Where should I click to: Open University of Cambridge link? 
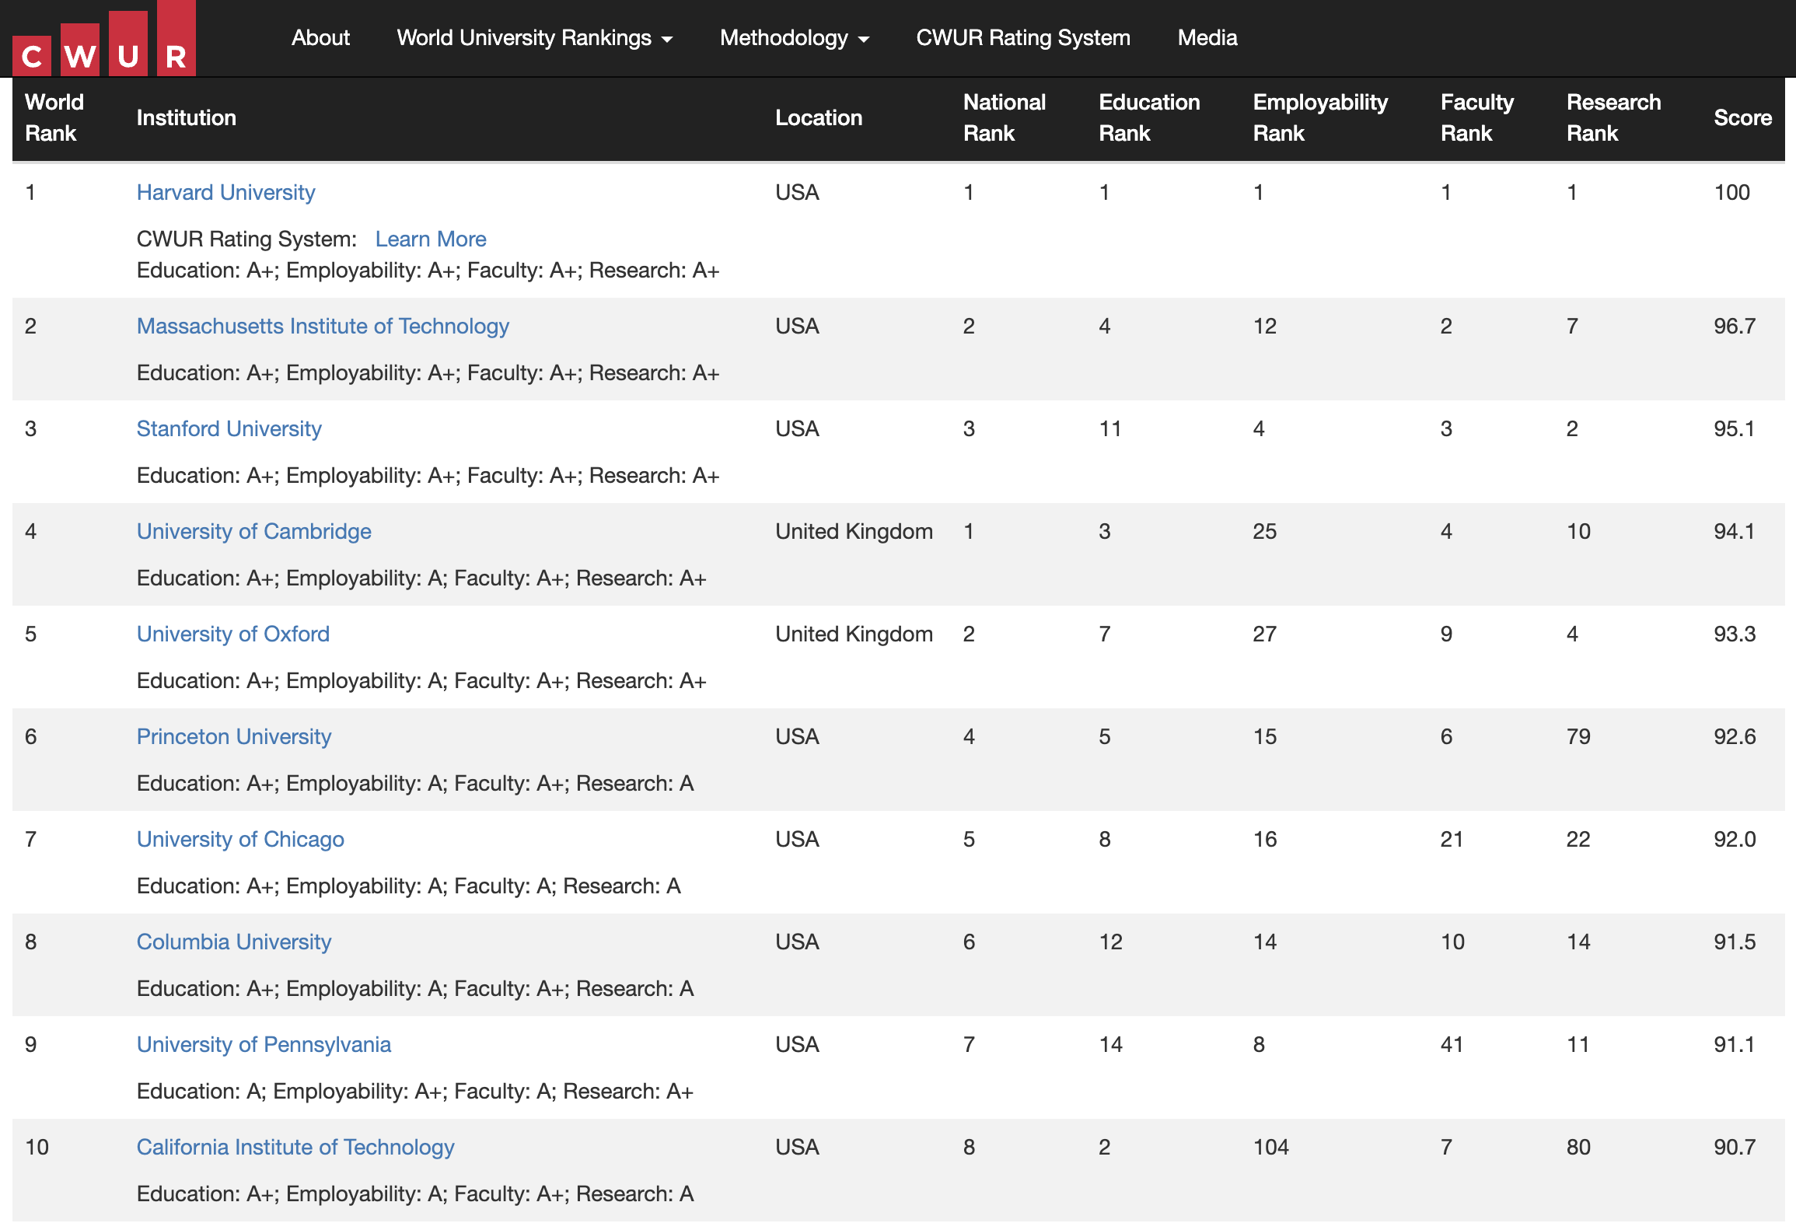253,531
